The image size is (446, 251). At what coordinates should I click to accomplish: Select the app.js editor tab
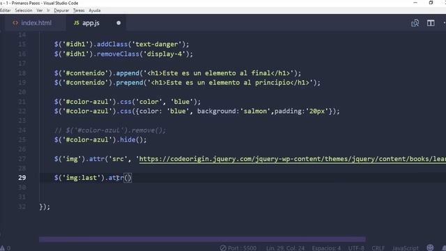click(x=86, y=23)
